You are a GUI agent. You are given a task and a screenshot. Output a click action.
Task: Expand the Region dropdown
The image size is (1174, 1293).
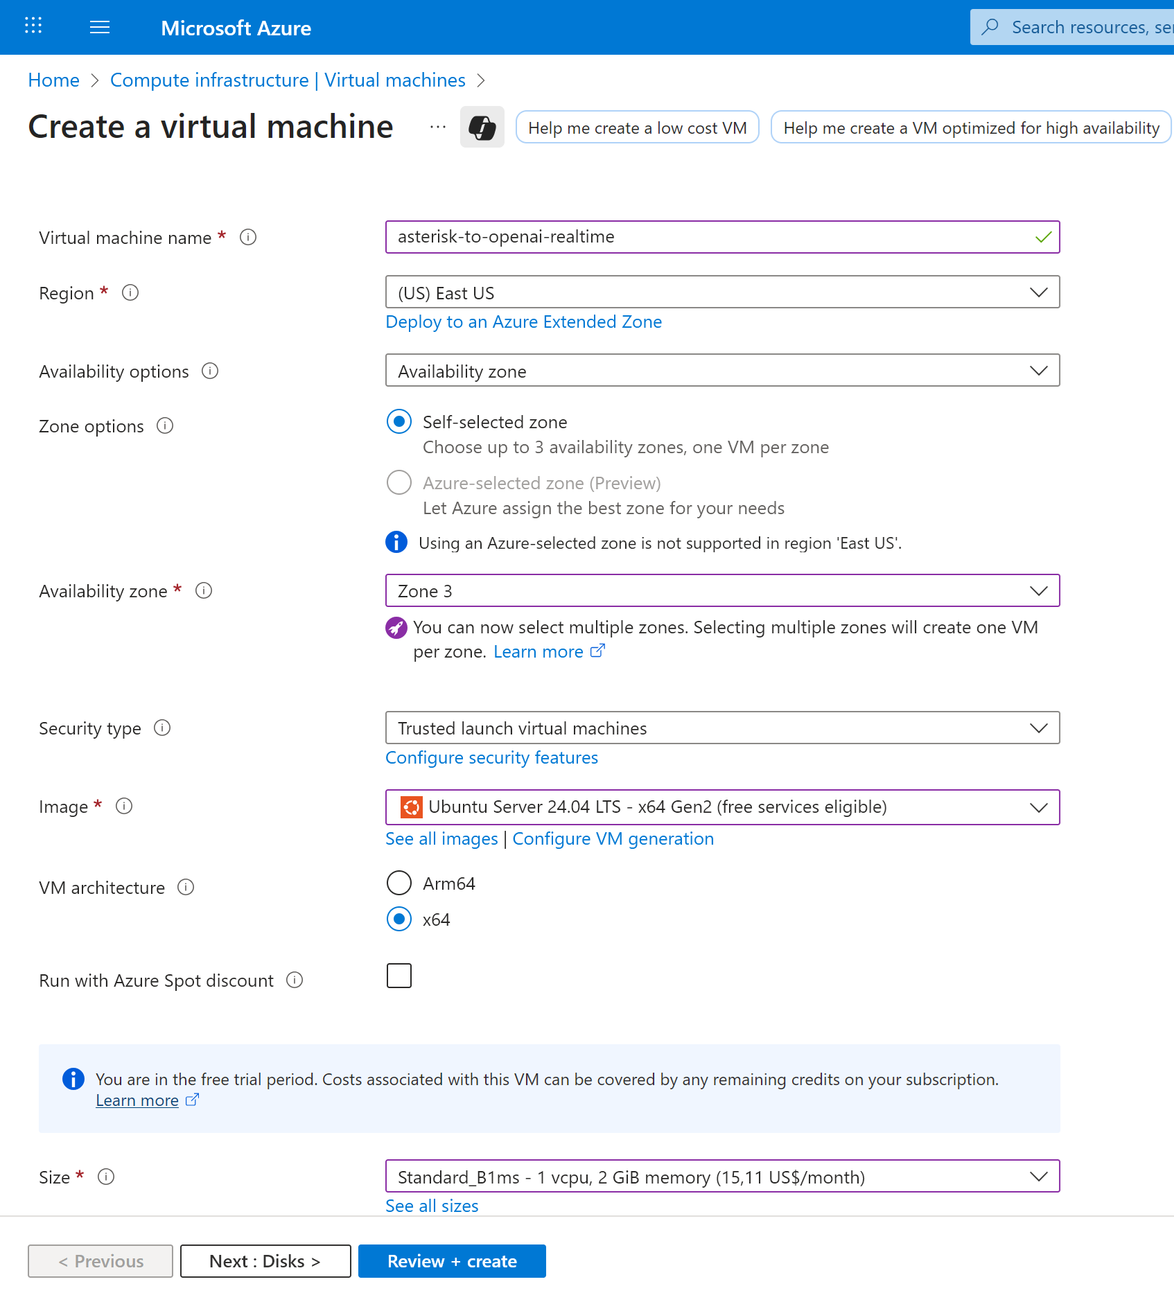tap(722, 293)
